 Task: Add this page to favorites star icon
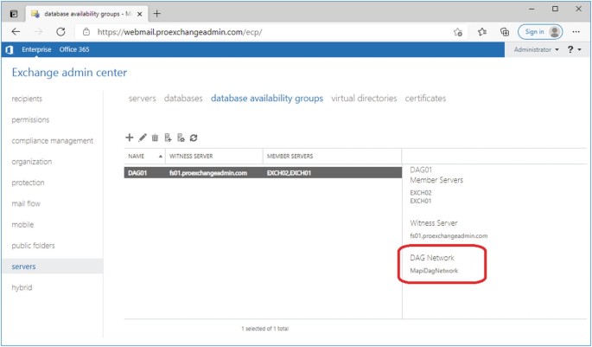pyautogui.click(x=457, y=32)
